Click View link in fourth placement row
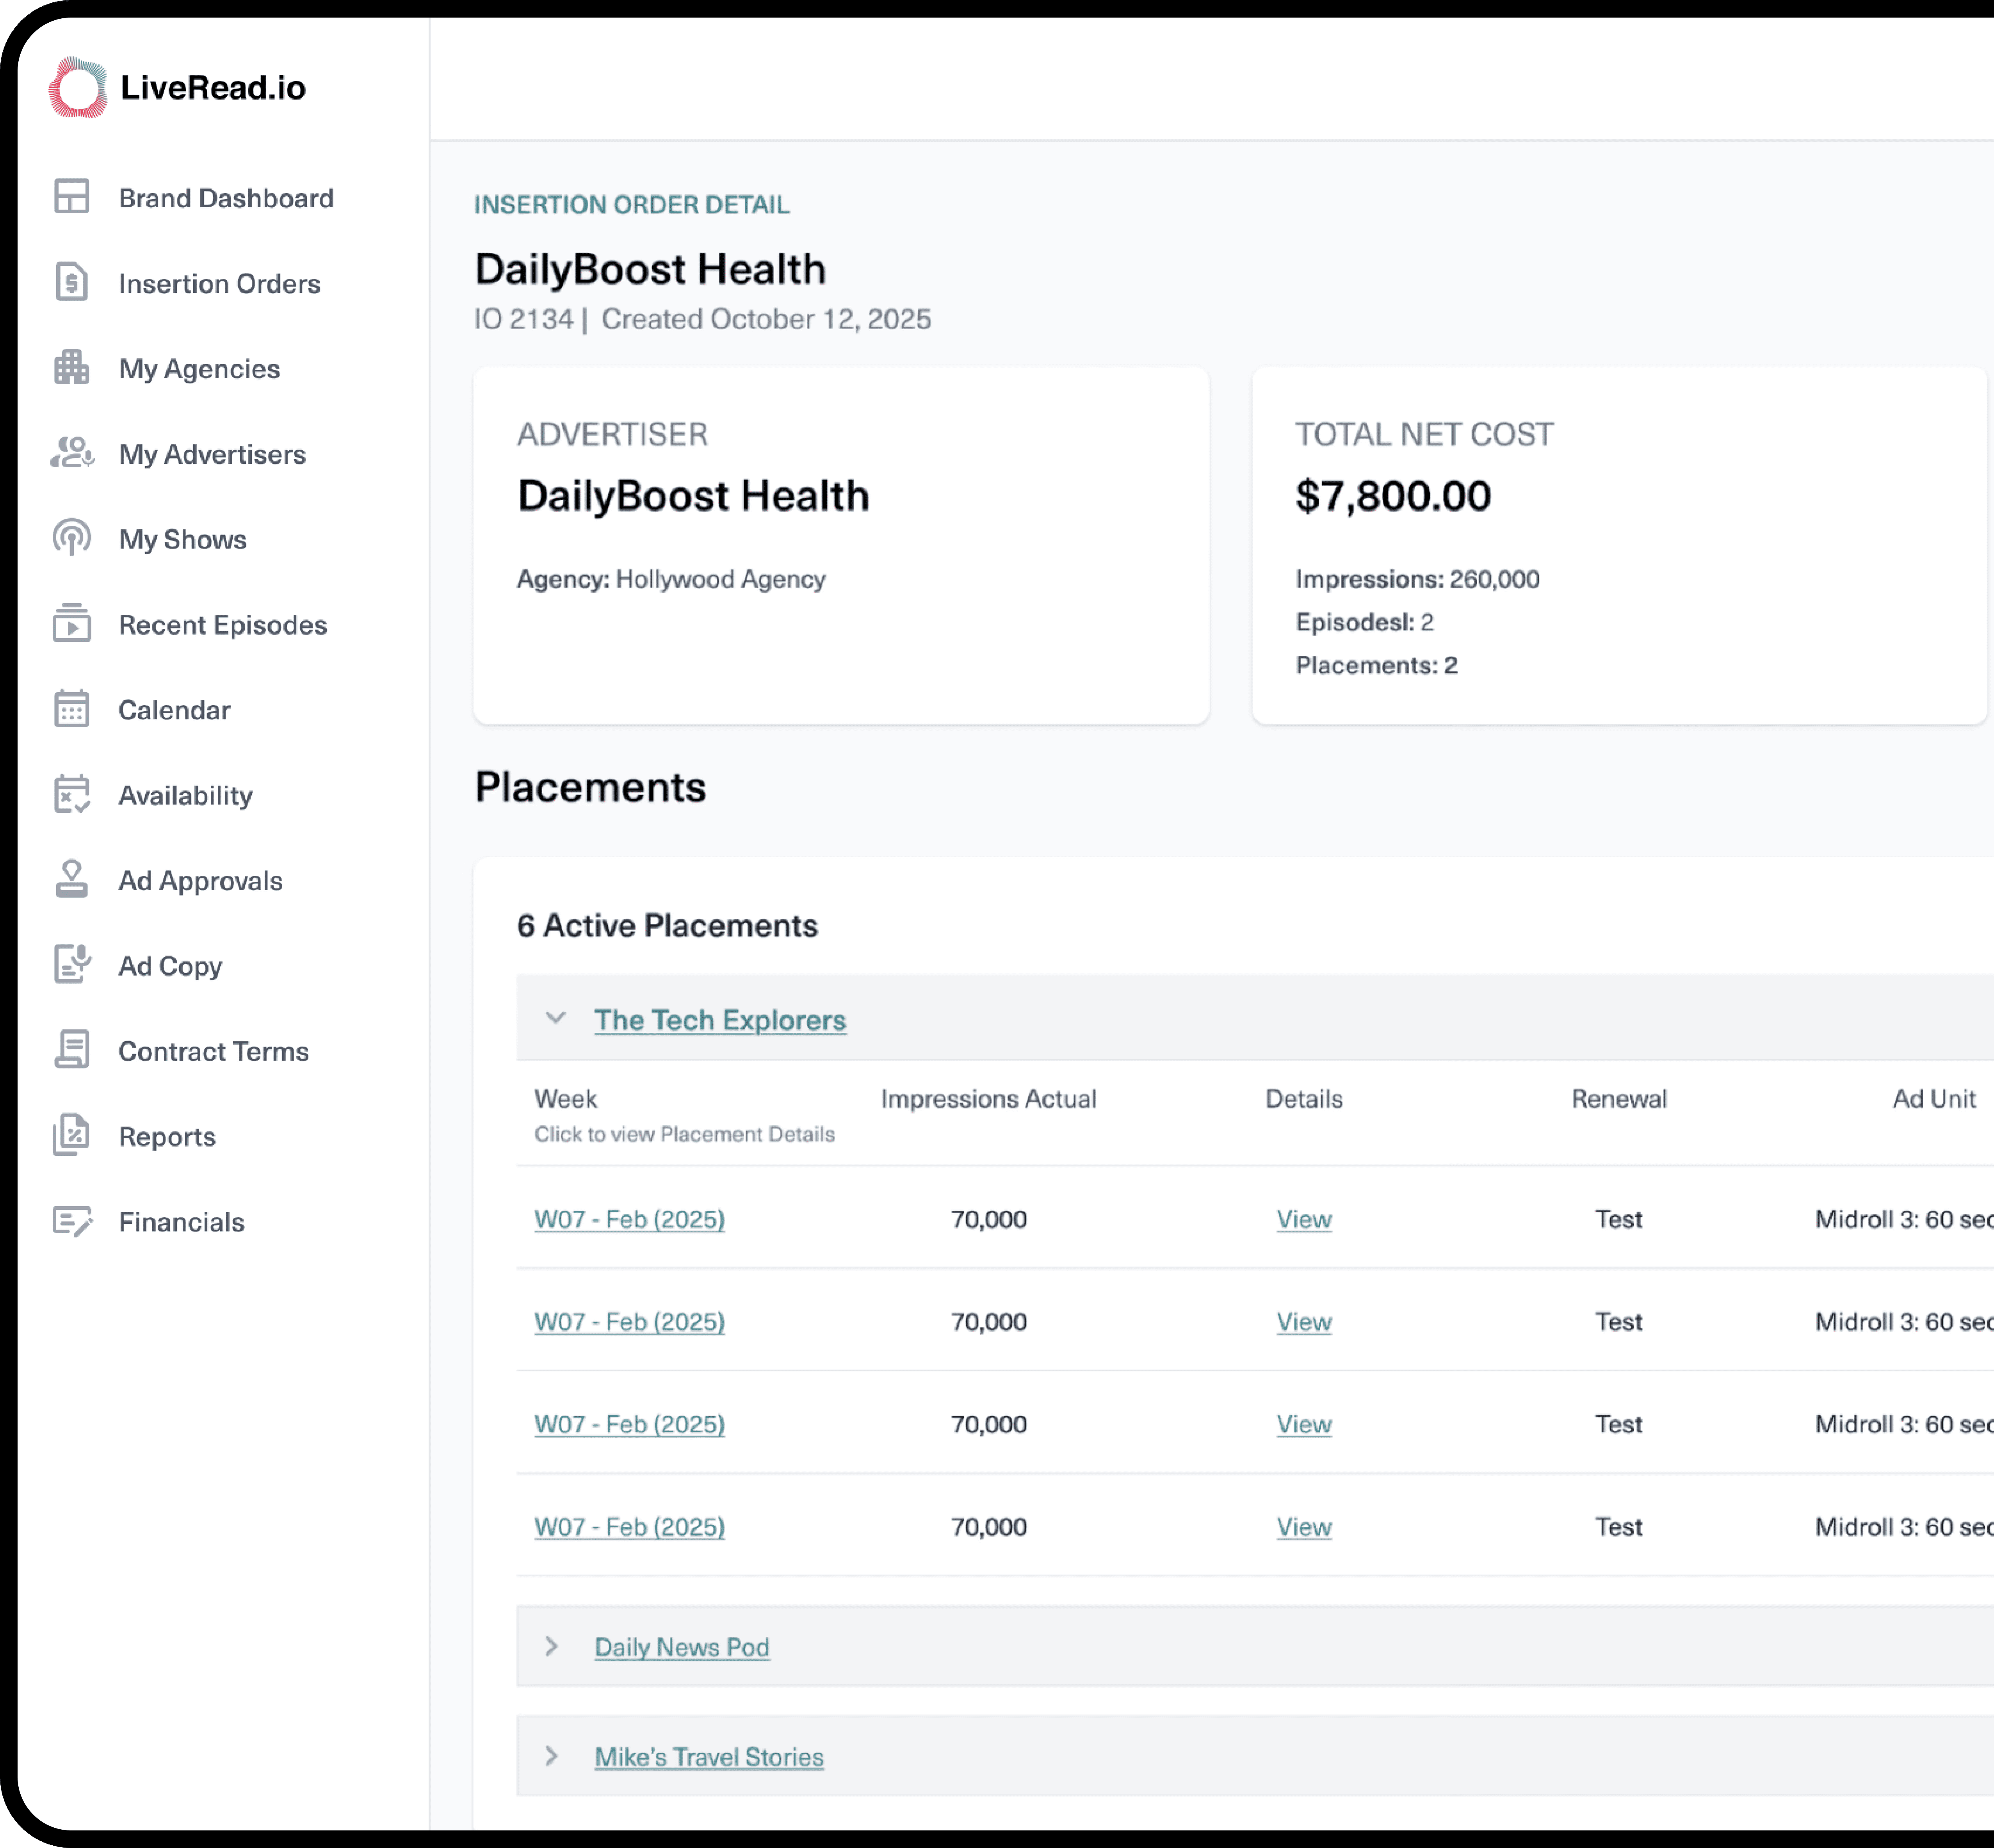The image size is (1994, 1848). point(1304,1527)
